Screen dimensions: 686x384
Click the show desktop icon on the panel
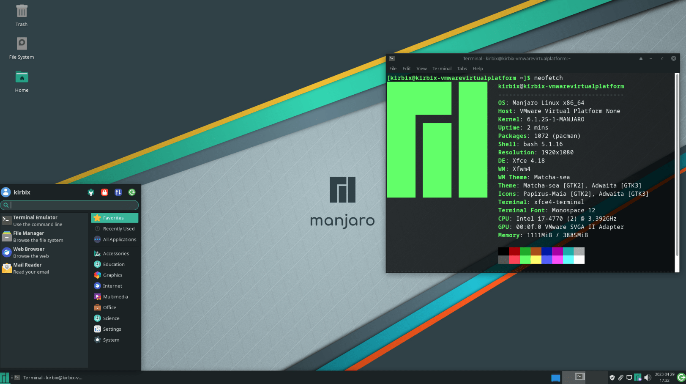(x=555, y=378)
